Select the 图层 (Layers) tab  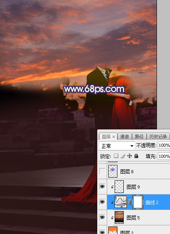[x=106, y=137]
